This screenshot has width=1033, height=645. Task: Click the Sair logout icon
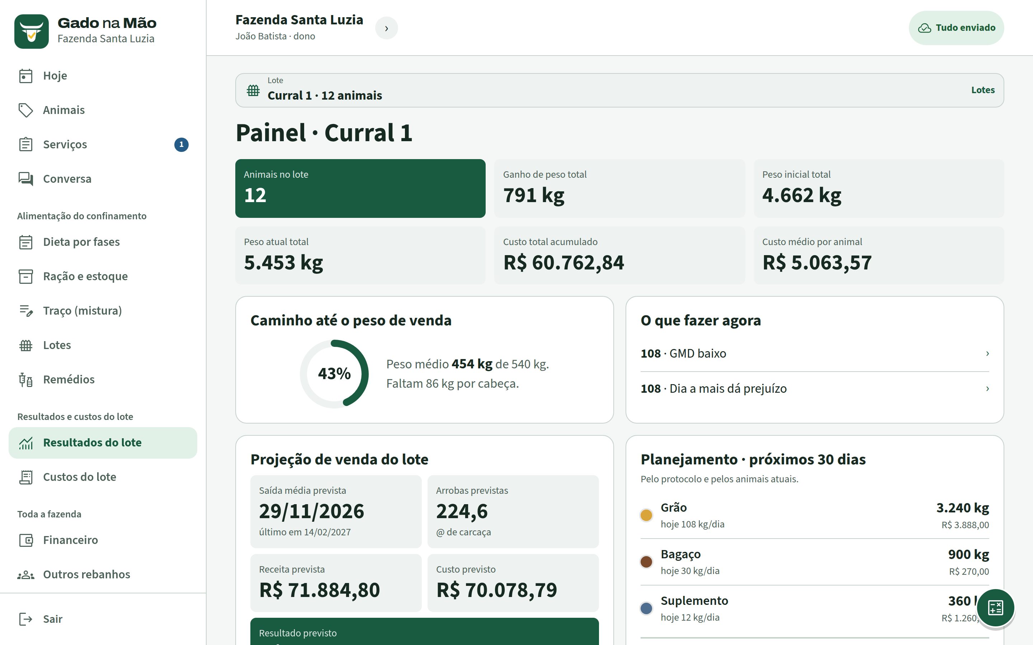coord(25,619)
